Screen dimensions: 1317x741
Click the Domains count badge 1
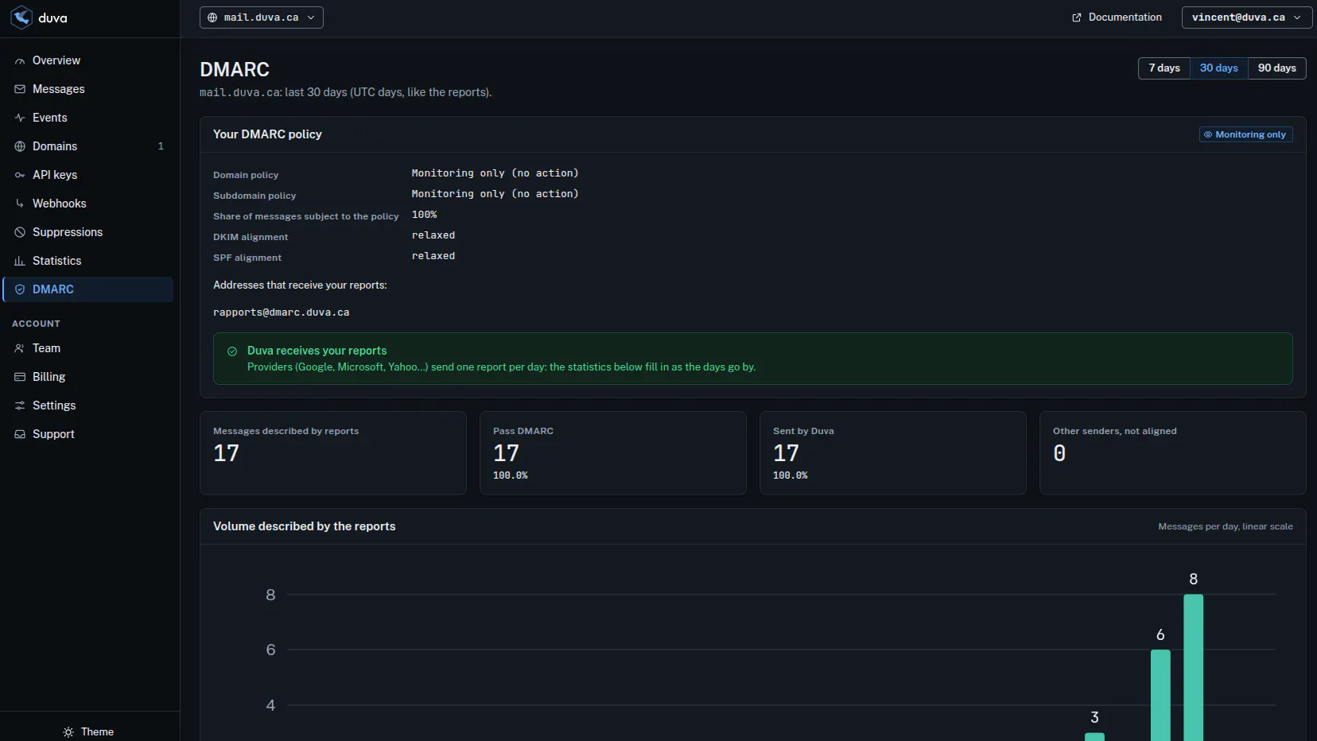click(161, 146)
